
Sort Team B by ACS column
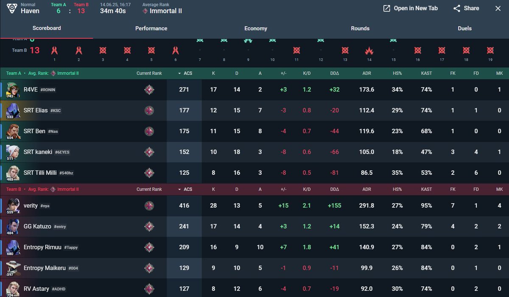pyautogui.click(x=185, y=189)
